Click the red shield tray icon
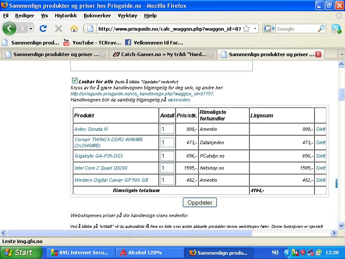The height and width of the screenshot is (259, 345). pyautogui.click(x=303, y=253)
